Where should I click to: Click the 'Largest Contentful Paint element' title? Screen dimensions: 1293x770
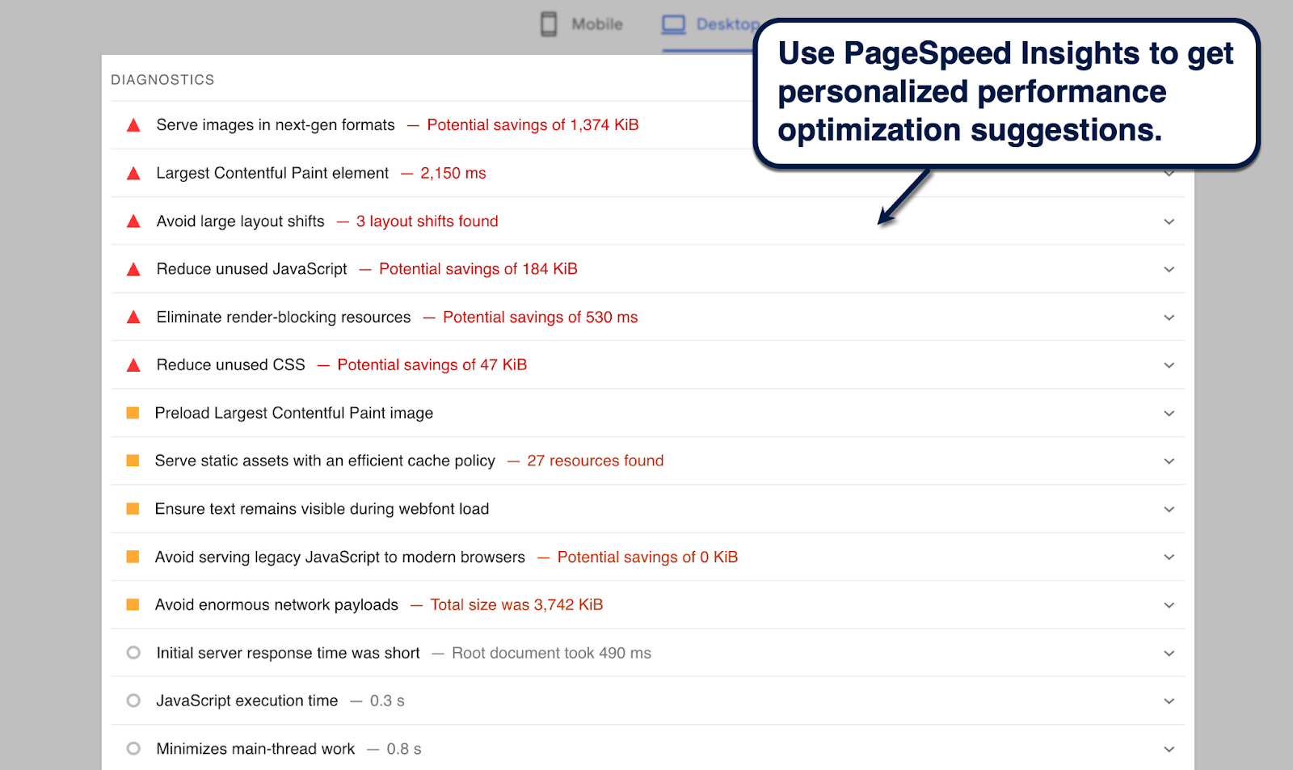tap(272, 173)
